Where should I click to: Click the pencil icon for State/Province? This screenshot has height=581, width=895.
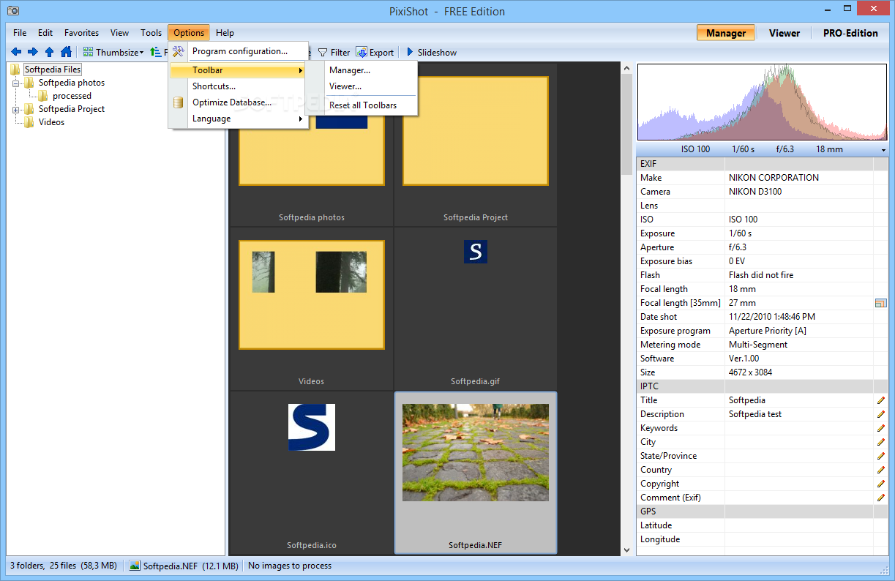pyautogui.click(x=881, y=456)
